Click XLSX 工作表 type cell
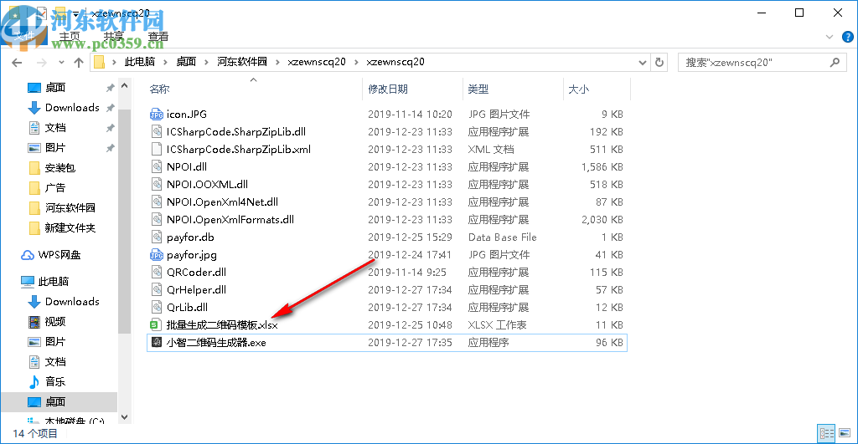 tap(498, 325)
